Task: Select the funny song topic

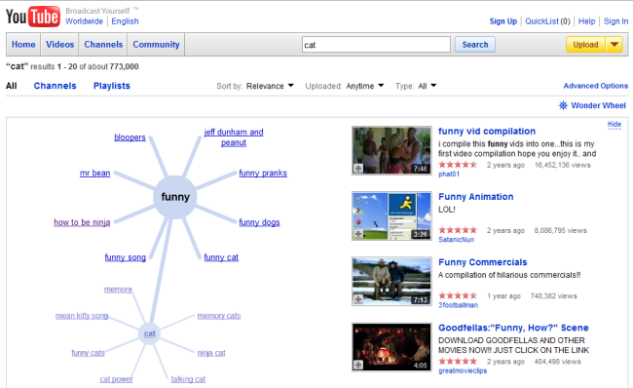Action: click(x=126, y=257)
